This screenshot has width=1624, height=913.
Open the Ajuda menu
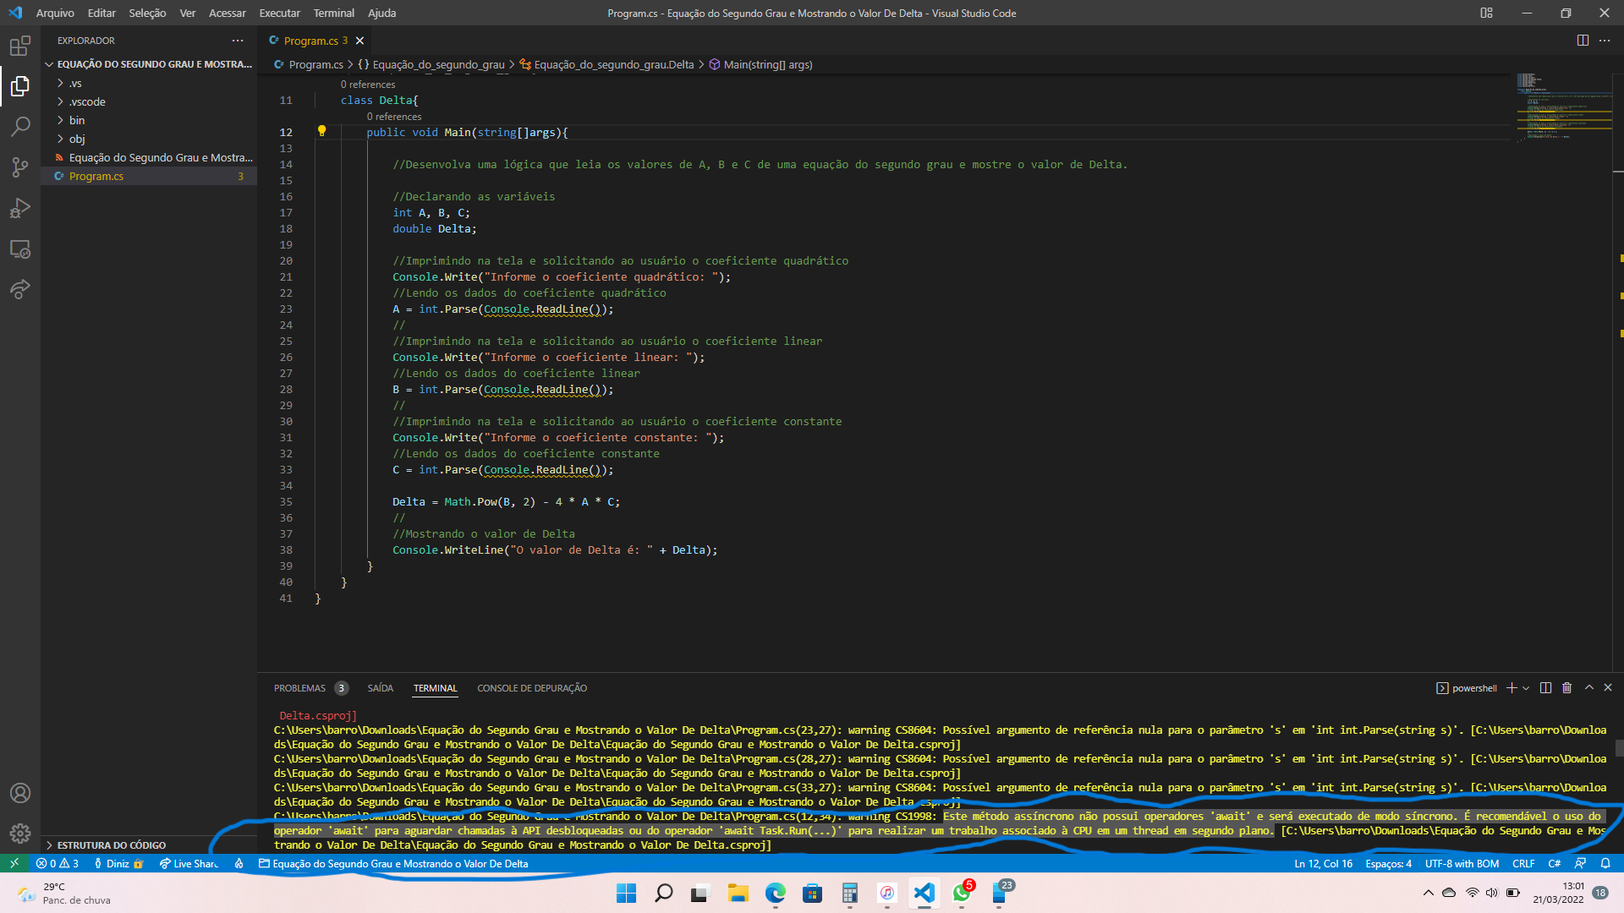tap(381, 13)
